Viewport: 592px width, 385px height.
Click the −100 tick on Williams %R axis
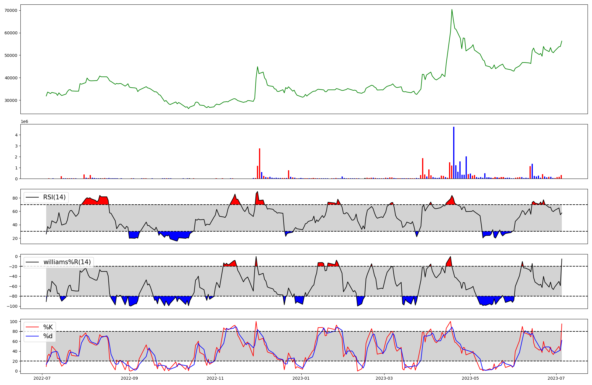pyautogui.click(x=12, y=306)
